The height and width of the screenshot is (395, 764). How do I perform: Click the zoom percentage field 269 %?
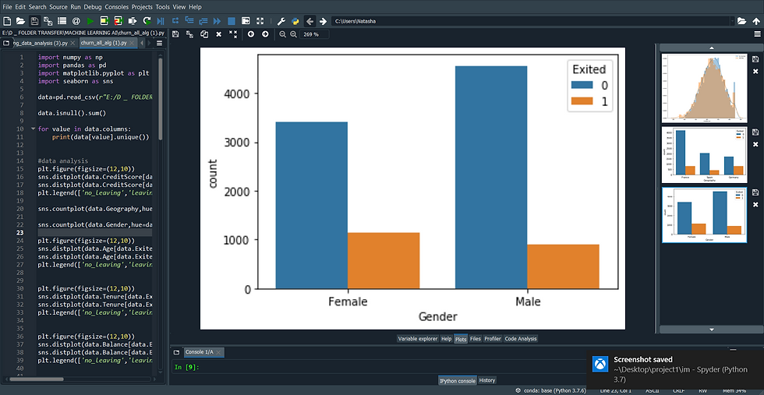[x=315, y=34]
